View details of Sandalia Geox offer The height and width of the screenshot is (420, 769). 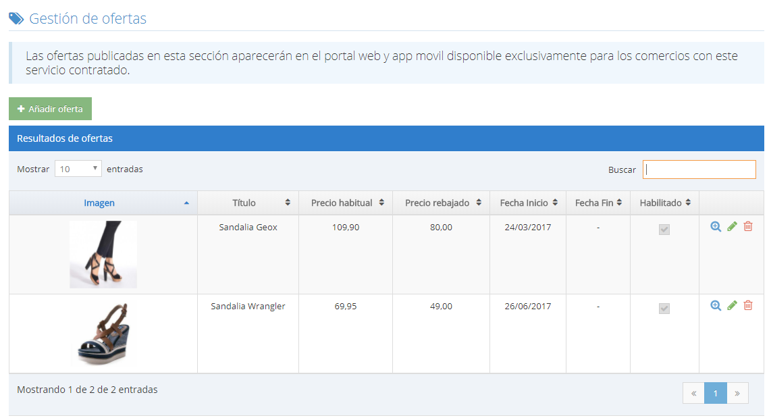716,227
